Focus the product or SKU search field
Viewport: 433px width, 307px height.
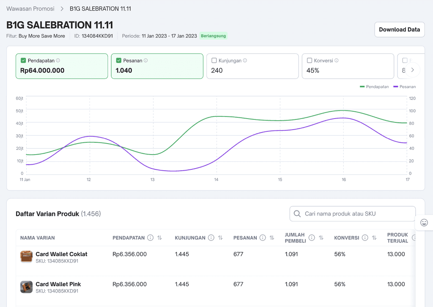click(x=352, y=214)
